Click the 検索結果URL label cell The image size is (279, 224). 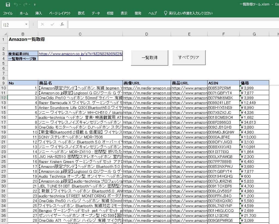[23, 54]
